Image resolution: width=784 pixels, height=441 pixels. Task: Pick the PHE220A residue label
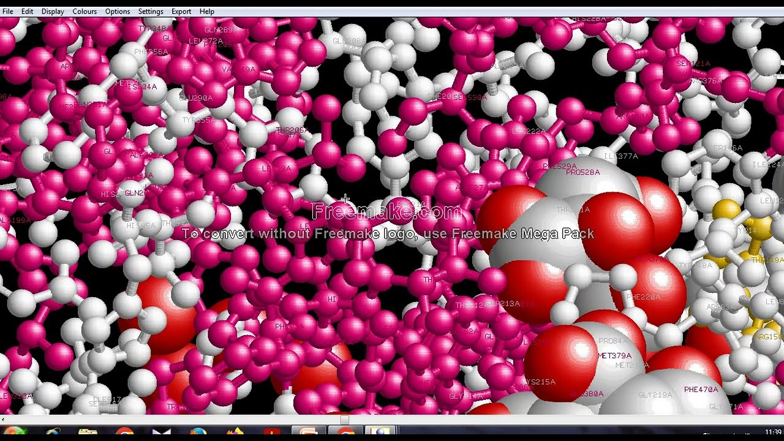tap(644, 297)
